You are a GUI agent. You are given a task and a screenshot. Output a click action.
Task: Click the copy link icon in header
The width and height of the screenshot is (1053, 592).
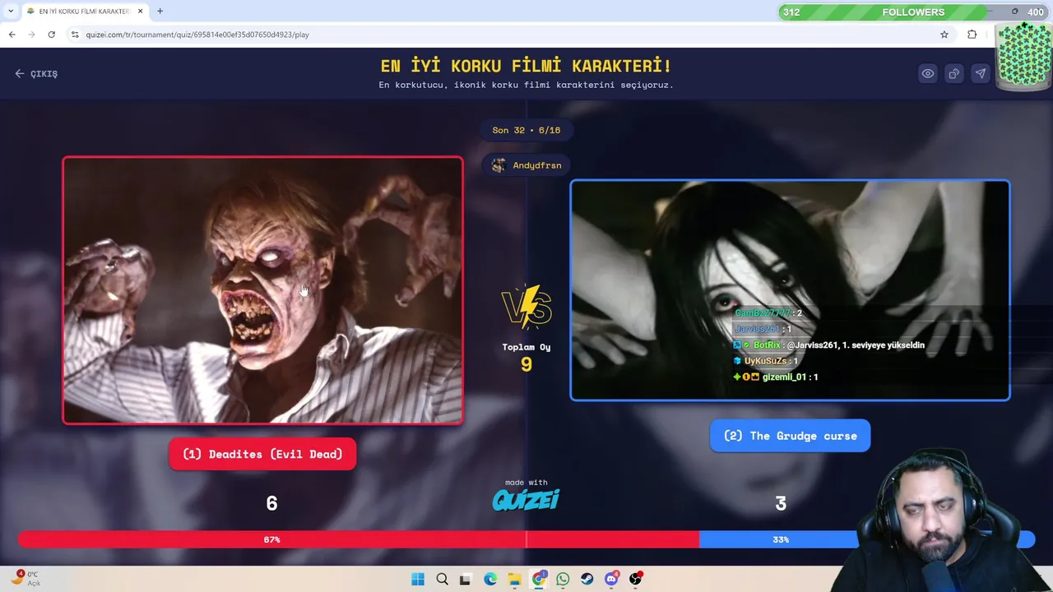pyautogui.click(x=954, y=73)
